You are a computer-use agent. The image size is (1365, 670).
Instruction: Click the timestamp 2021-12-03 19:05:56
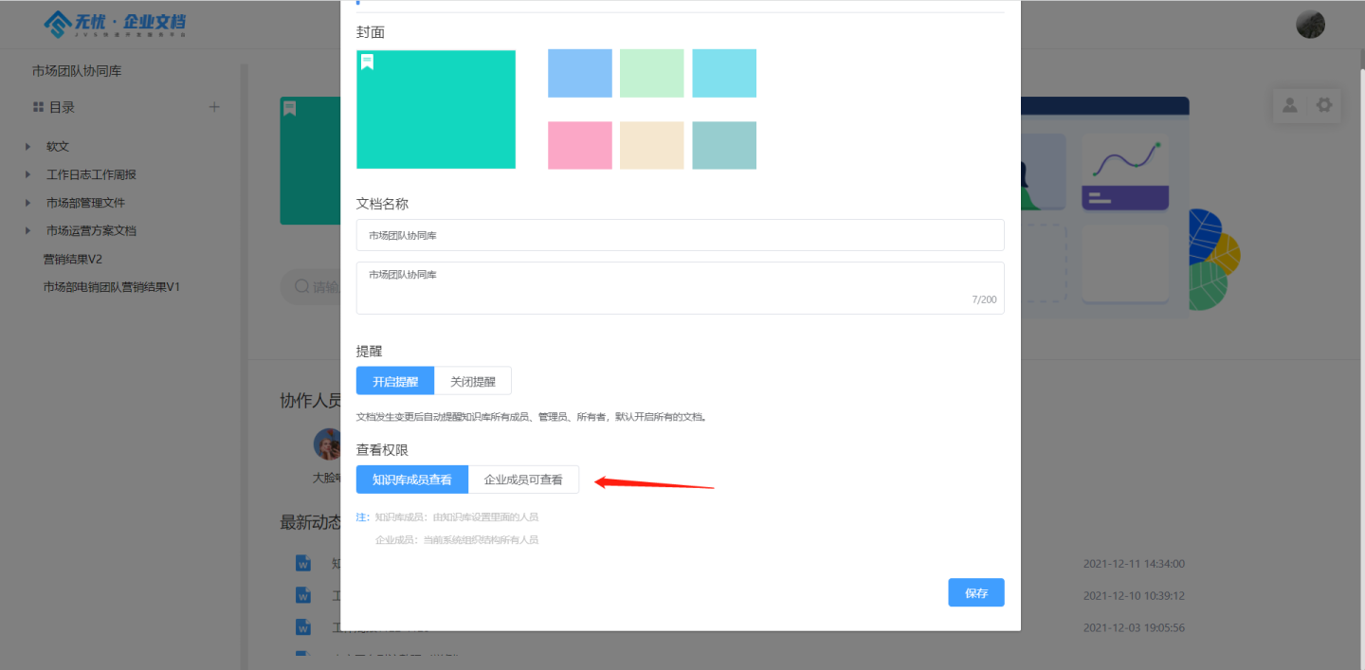point(1134,627)
